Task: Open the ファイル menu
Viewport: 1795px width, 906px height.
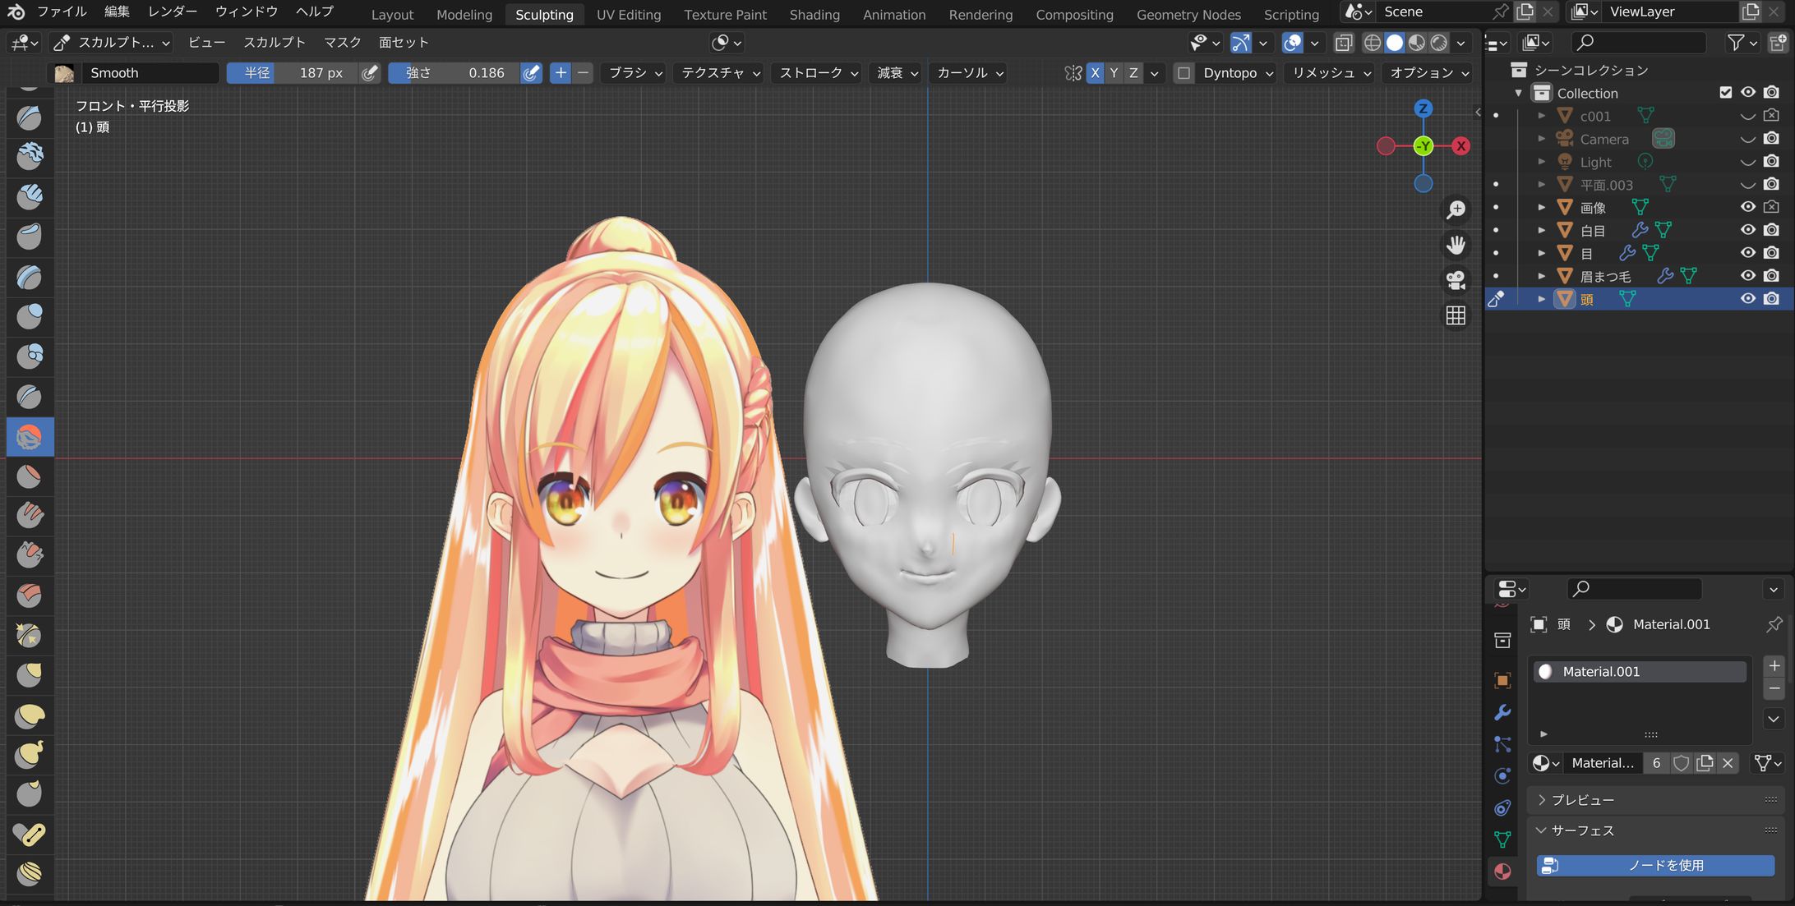Action: point(62,11)
